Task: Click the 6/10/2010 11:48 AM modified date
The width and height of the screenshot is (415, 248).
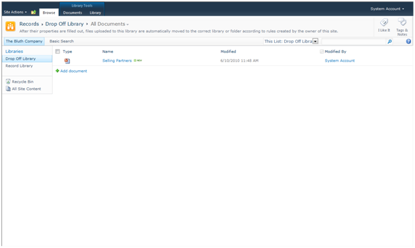Action: click(x=239, y=61)
